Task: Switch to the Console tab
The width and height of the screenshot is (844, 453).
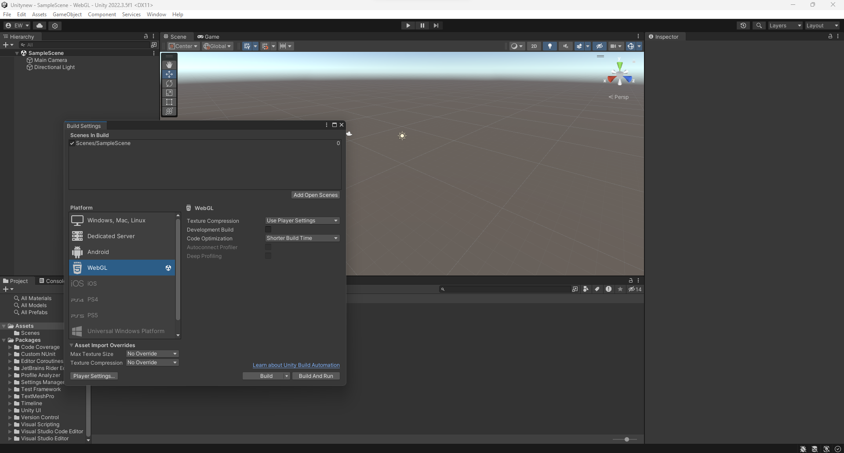Action: click(x=51, y=281)
